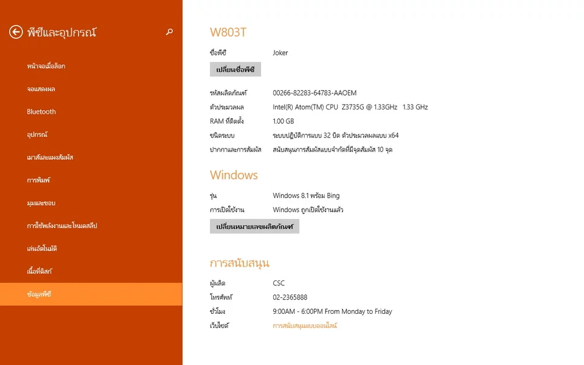
Task: Click the รหัสผลิตภัณฑ์ label
Action: [x=228, y=93]
